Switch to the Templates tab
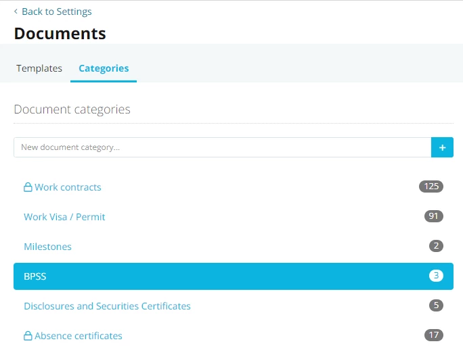463x350 pixels. coord(39,68)
